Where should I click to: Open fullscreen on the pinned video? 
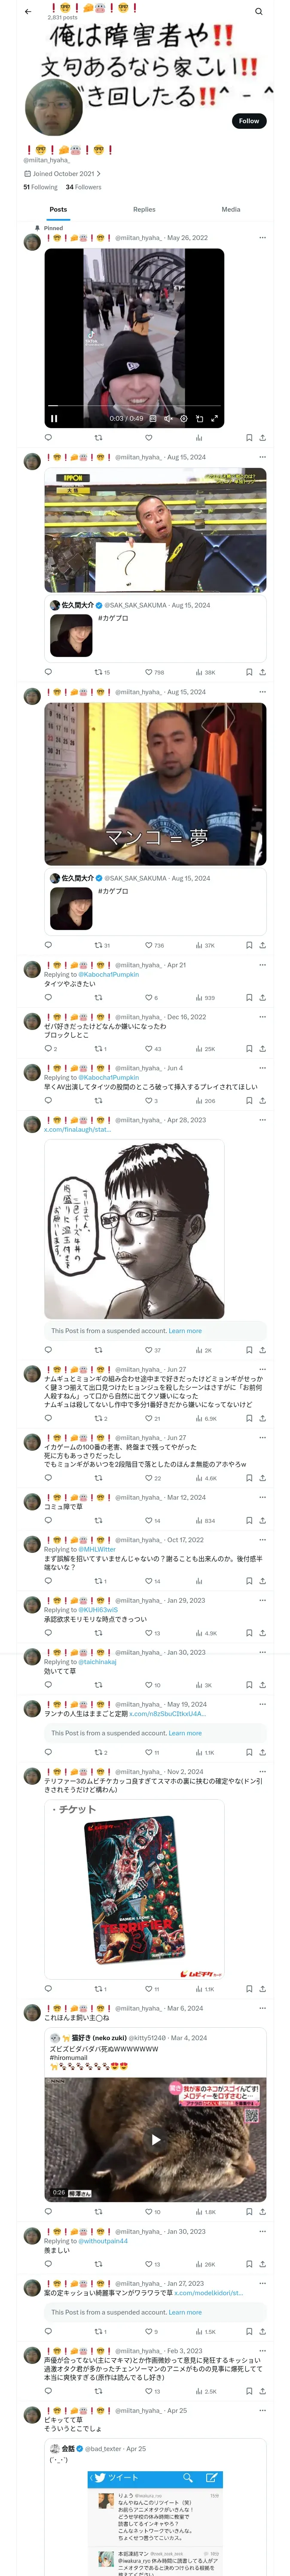coord(214,419)
